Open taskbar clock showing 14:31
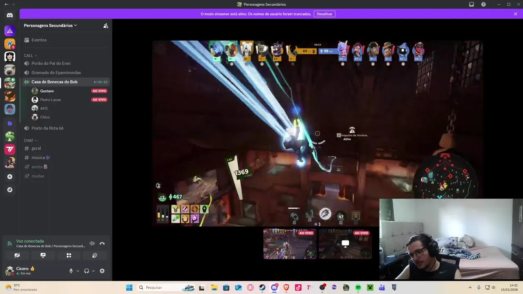The image size is (523, 294). click(x=510, y=287)
